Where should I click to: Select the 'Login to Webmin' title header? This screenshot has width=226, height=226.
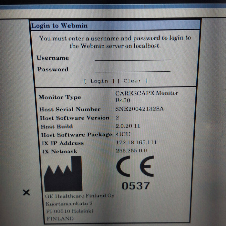pos(59,26)
